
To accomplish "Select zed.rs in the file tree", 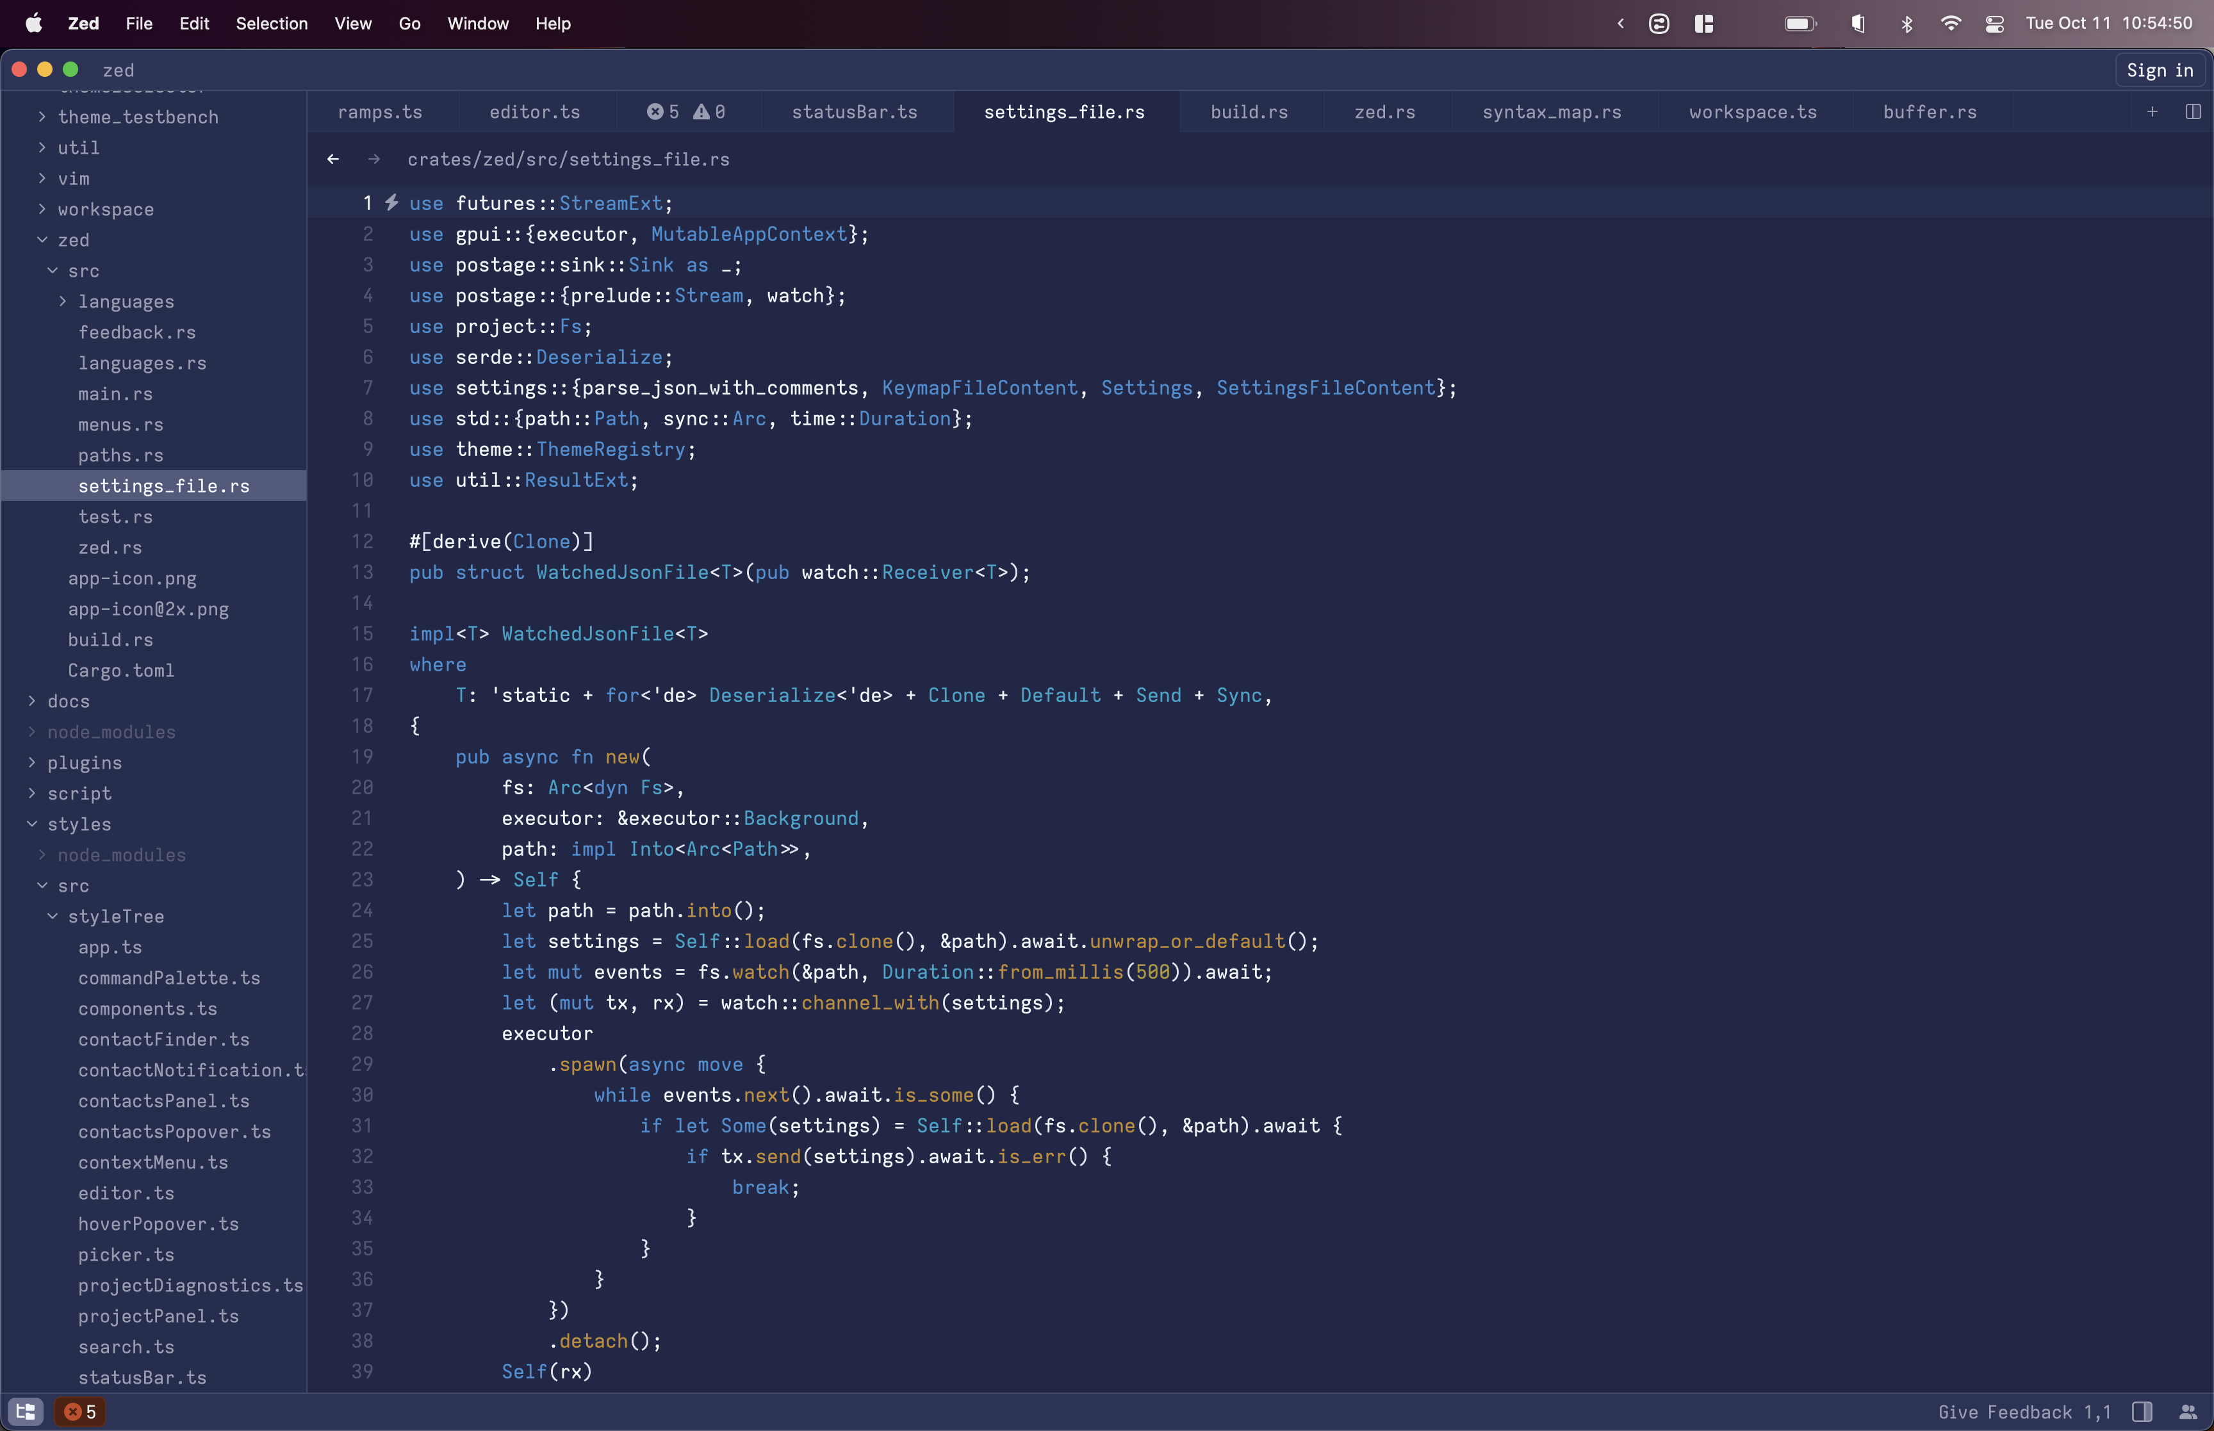I will (x=110, y=547).
